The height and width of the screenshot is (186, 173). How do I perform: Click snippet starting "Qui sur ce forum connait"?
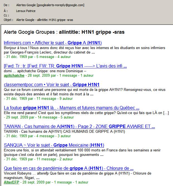(x=85, y=92)
